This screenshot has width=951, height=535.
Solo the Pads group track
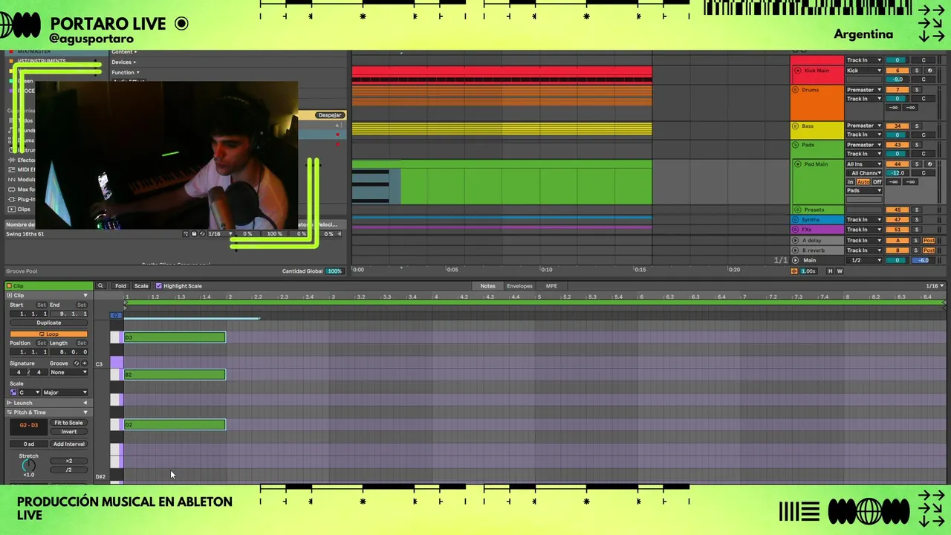tap(917, 145)
